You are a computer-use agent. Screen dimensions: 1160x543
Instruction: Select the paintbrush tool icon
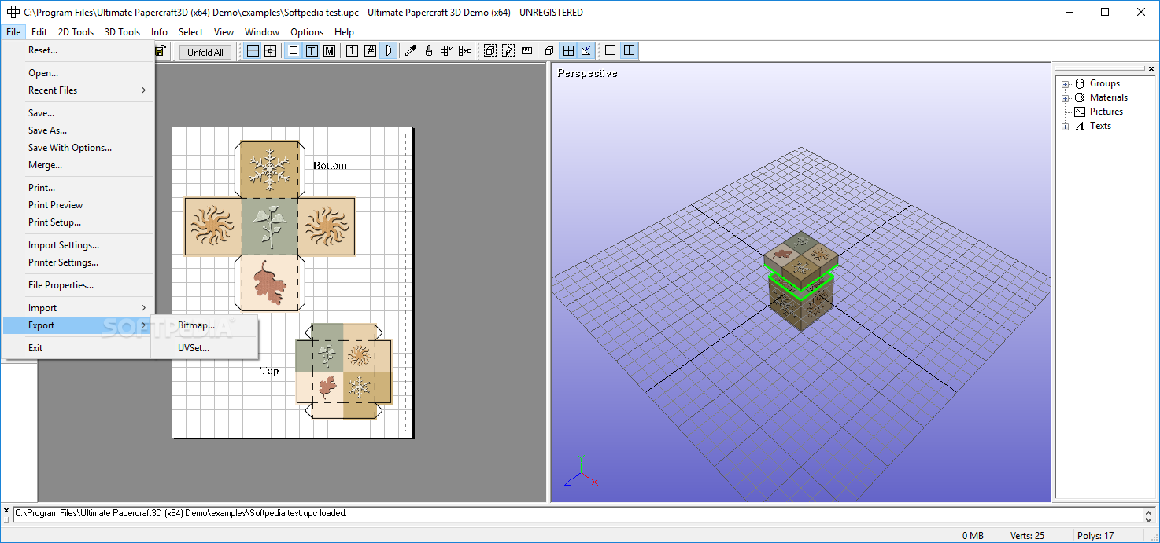click(x=428, y=51)
